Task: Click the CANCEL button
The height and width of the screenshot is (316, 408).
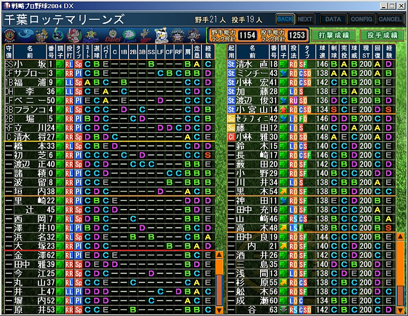Action: pos(390,19)
